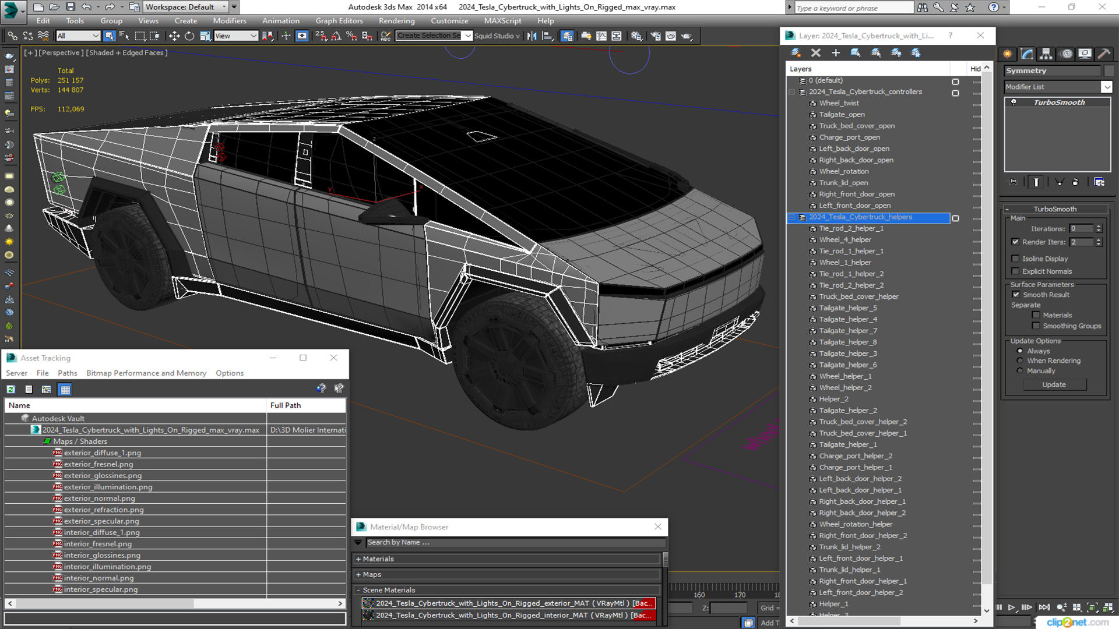Select the Manually update option
This screenshot has height=629, width=1119.
tap(1020, 371)
